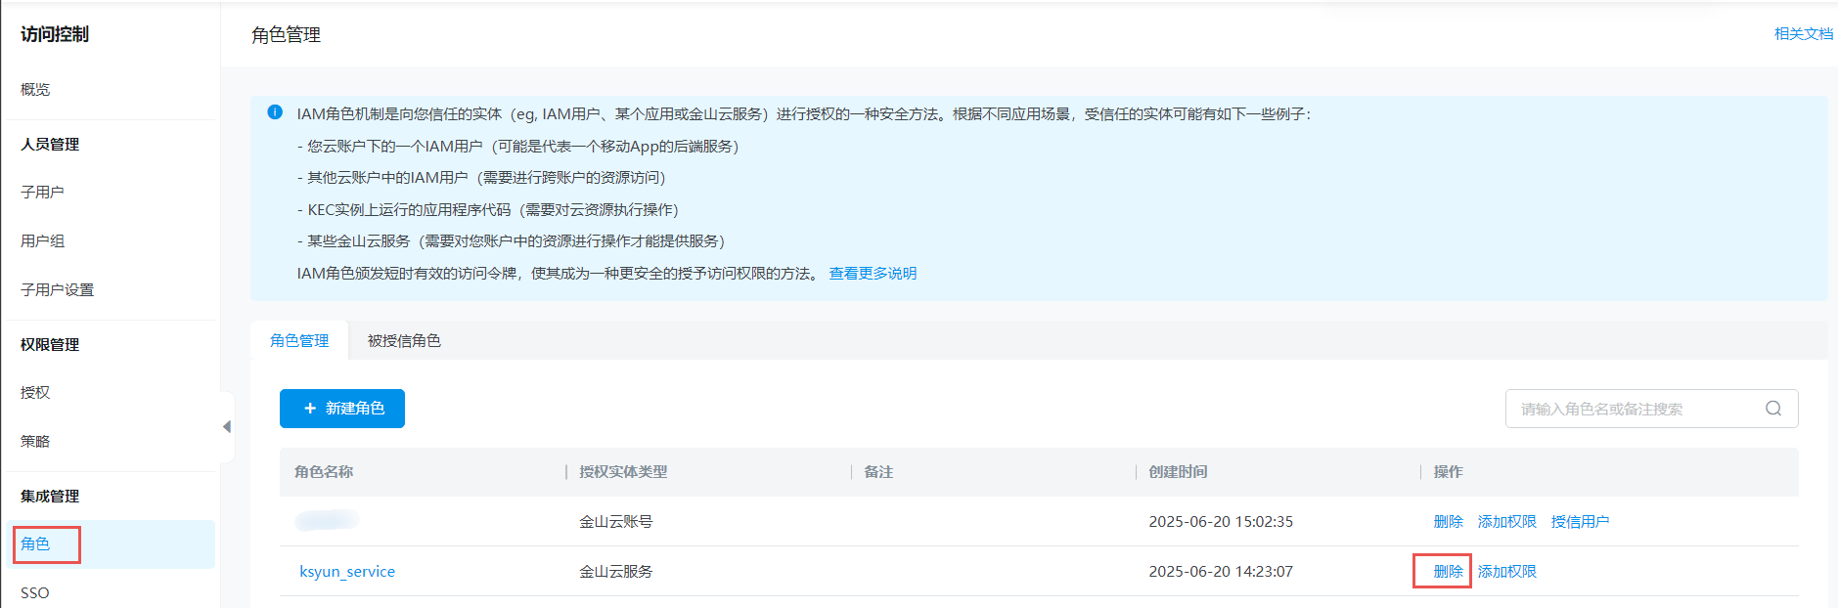Open 用户组 in sidebar

coord(42,241)
